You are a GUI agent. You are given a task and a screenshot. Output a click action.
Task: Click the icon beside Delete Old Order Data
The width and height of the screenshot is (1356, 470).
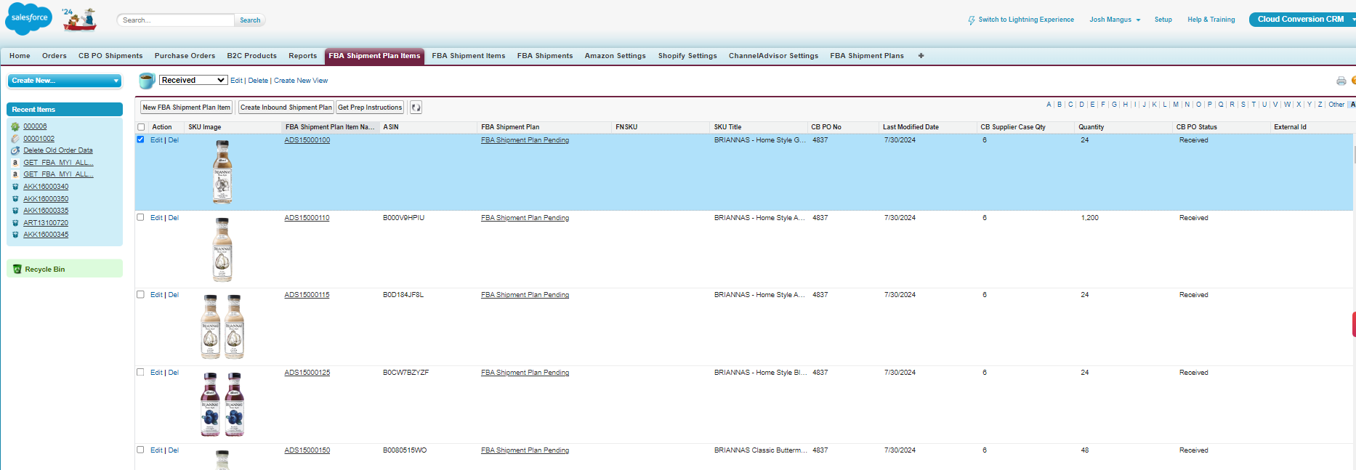(15, 150)
